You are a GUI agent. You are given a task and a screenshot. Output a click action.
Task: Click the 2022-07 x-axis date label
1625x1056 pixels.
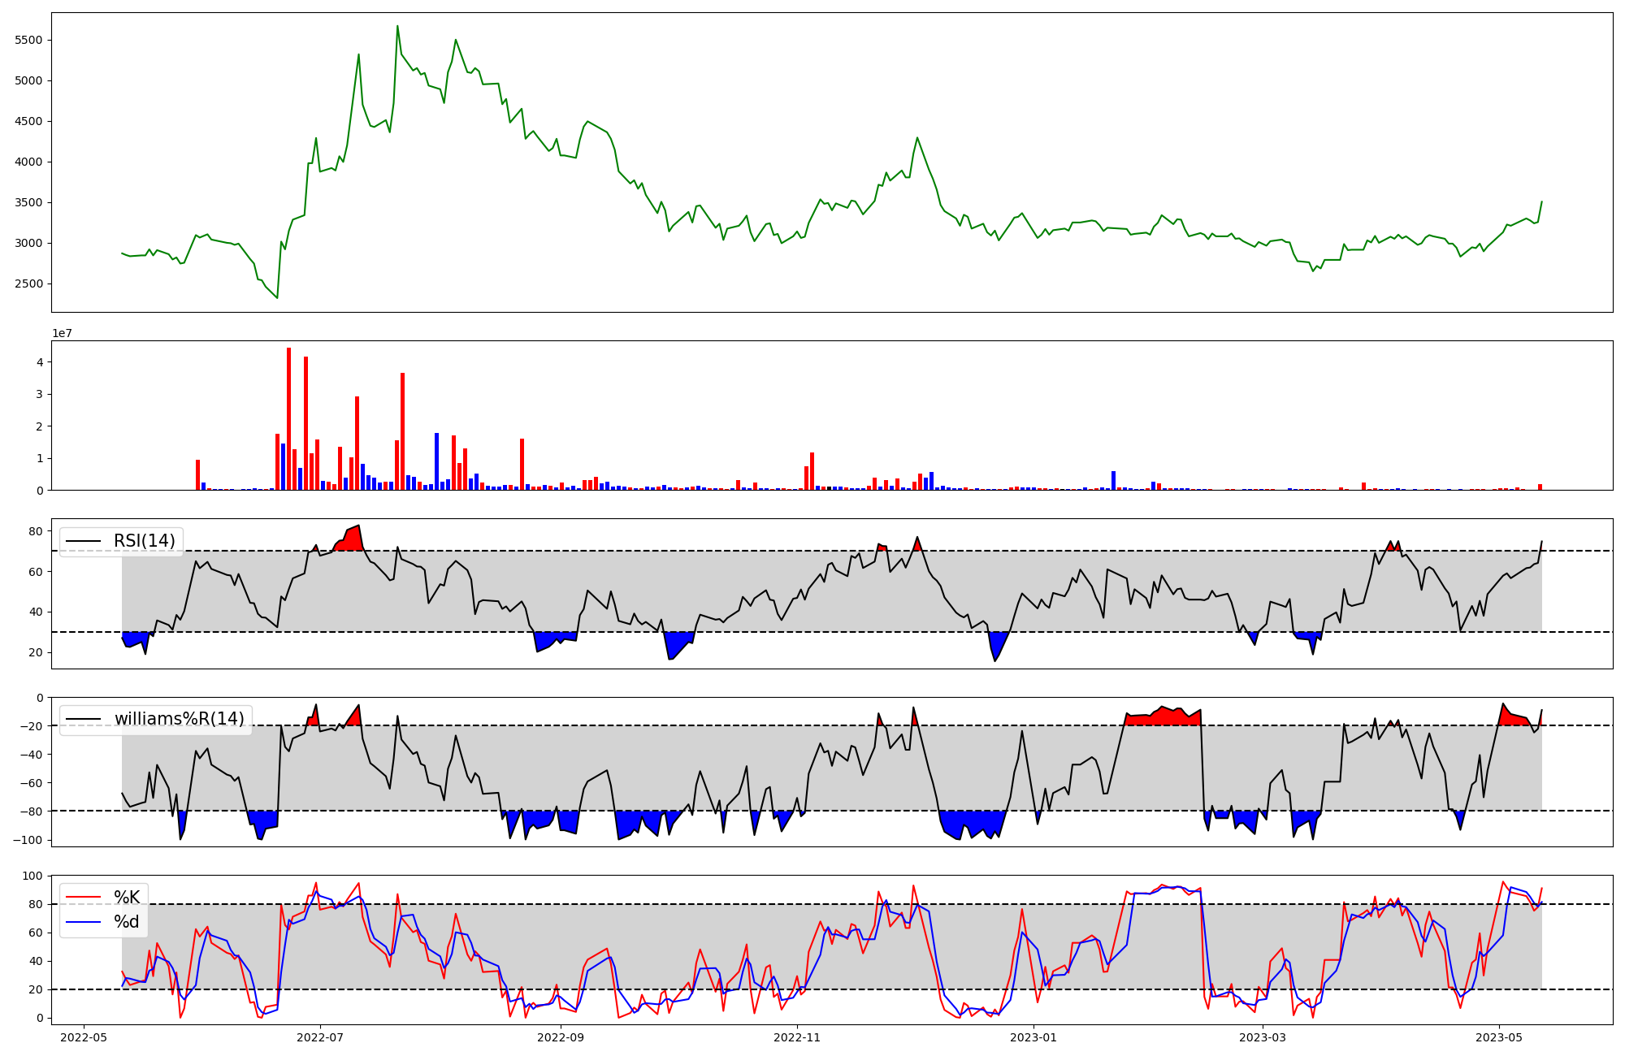(x=321, y=1037)
